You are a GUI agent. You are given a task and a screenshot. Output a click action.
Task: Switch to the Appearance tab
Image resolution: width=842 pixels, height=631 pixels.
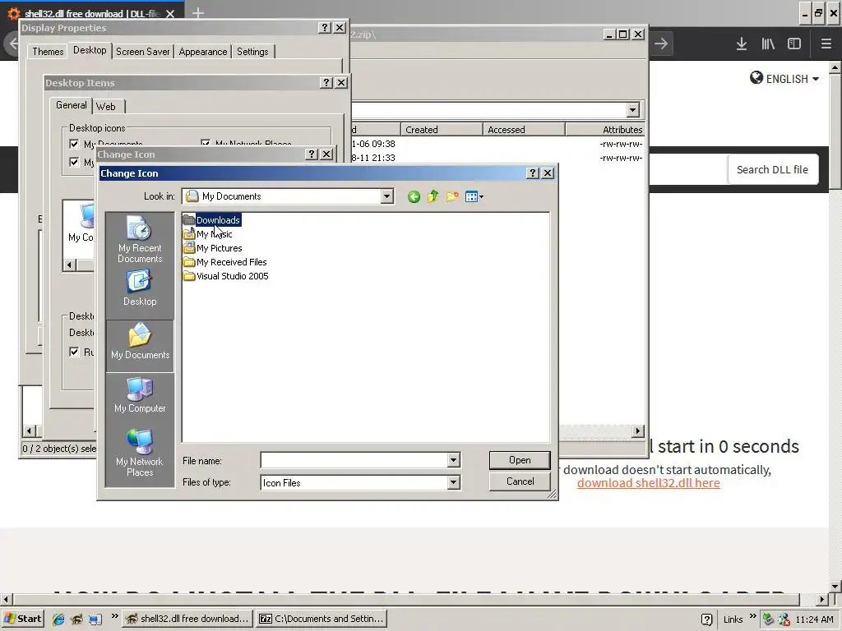(x=203, y=52)
